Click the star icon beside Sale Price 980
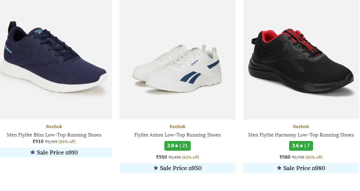Image resolution: width=360 pixels, height=191 pixels. tap(279, 168)
